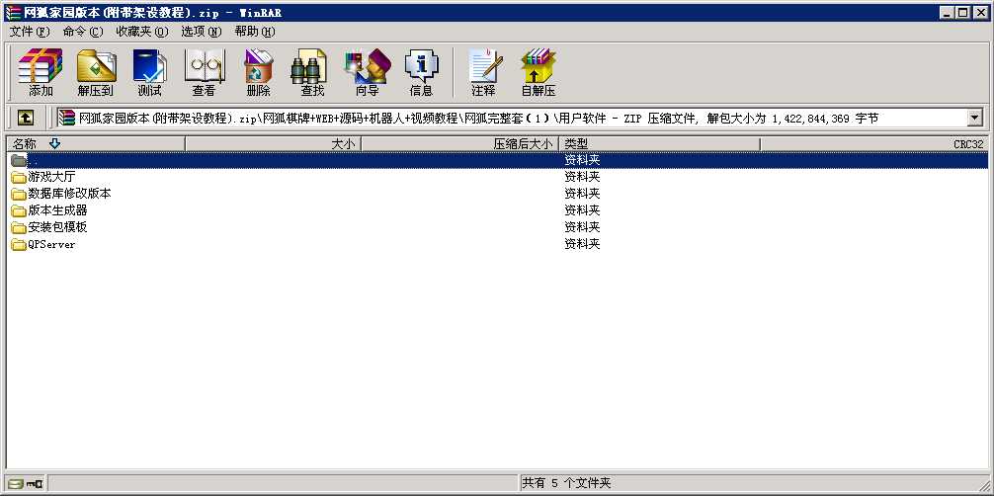Viewport: 994px width, 496px height.
Task: Open the 命令(C) menu
Action: (x=83, y=31)
